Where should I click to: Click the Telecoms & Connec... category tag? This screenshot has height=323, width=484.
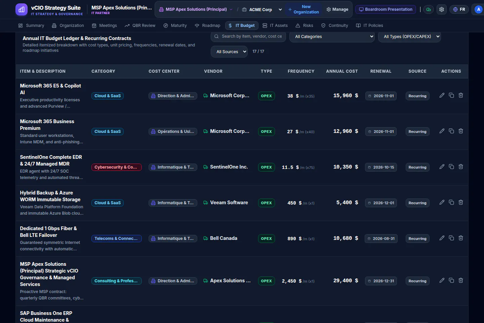tap(117, 239)
